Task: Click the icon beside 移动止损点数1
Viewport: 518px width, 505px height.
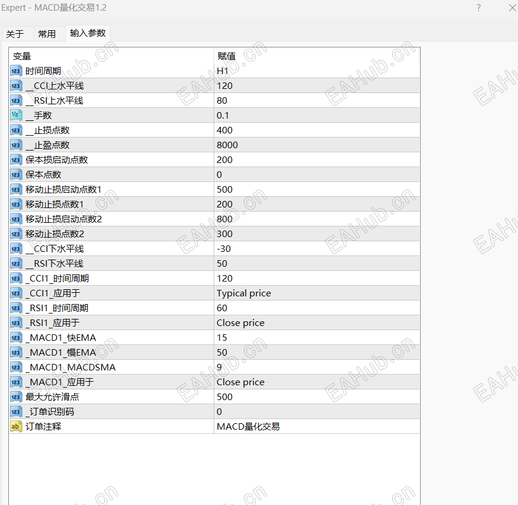Action: (x=16, y=204)
